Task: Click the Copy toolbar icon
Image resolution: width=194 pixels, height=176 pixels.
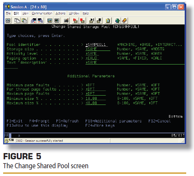Action: point(17,21)
